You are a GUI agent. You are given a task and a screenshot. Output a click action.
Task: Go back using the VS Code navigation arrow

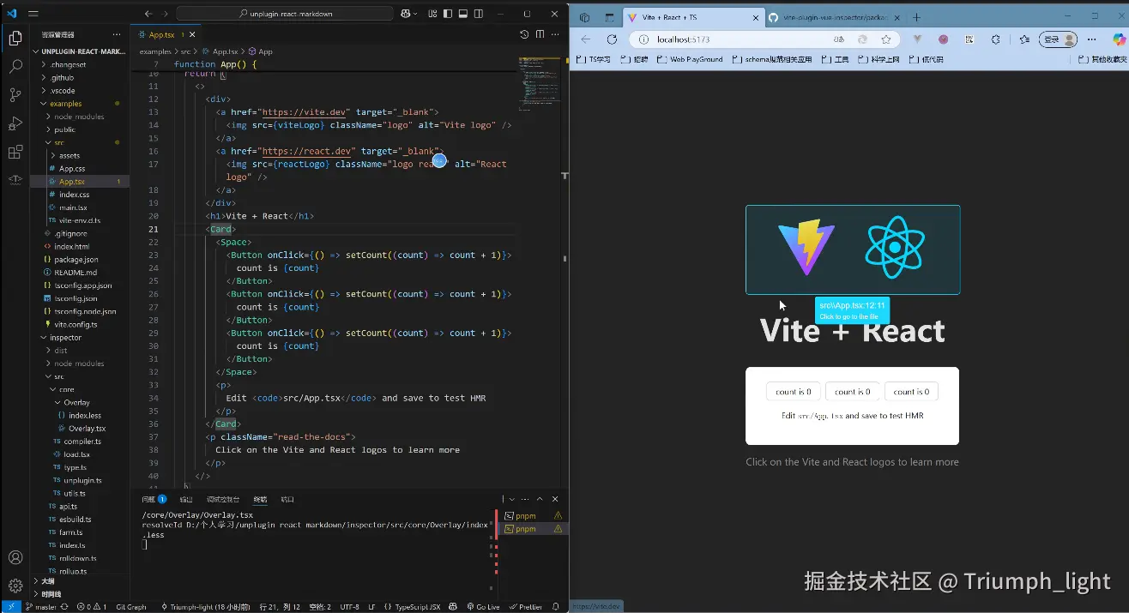tap(148, 14)
